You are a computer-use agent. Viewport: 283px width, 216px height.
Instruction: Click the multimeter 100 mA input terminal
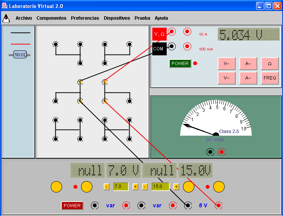(x=187, y=47)
